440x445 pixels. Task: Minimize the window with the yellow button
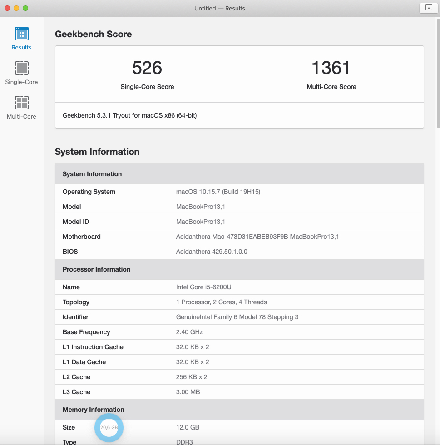16,8
